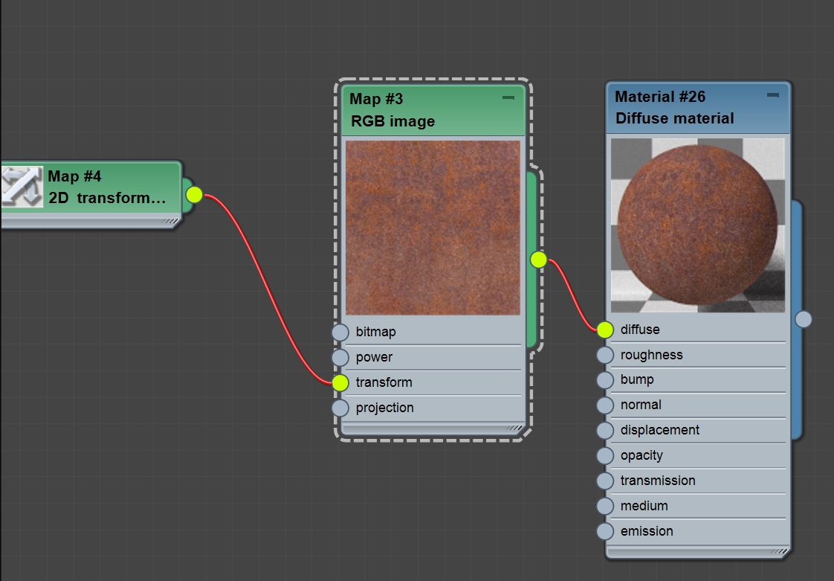Click the resize grip of Map #4 node
Screen dimensions: 834x581
171,221
